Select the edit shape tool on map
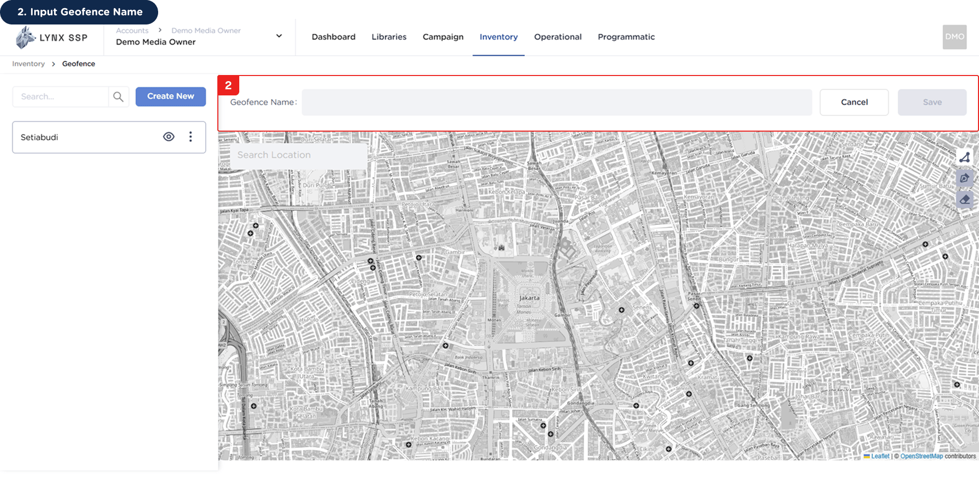The width and height of the screenshot is (979, 502). [x=964, y=178]
